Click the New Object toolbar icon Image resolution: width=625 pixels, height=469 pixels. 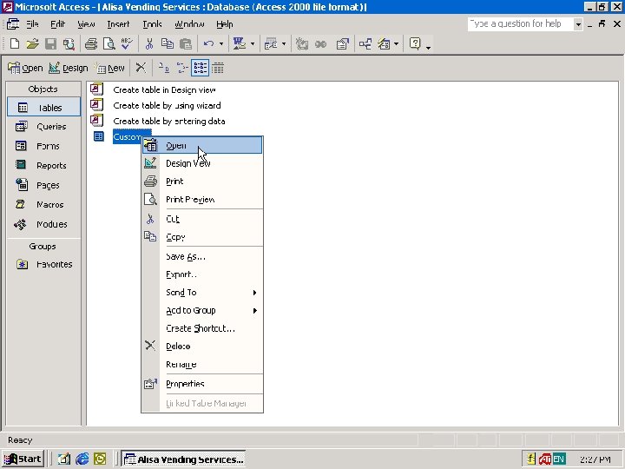point(385,44)
